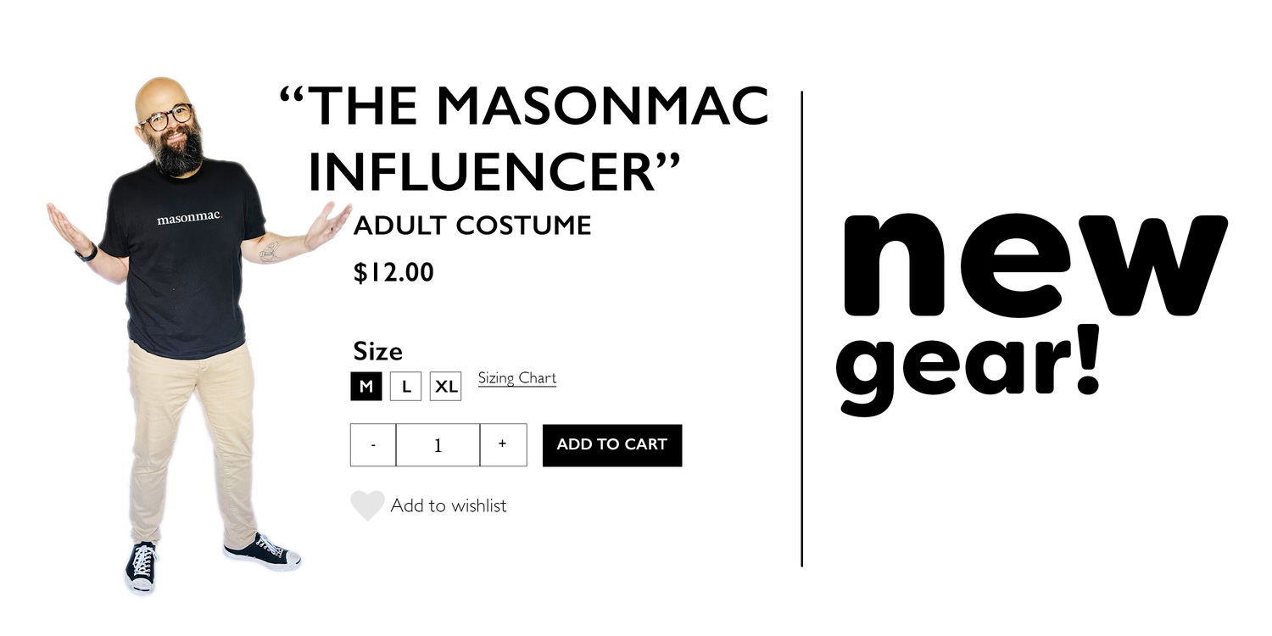Click the vertical black divider line
The image size is (1272, 636).
[x=801, y=329]
